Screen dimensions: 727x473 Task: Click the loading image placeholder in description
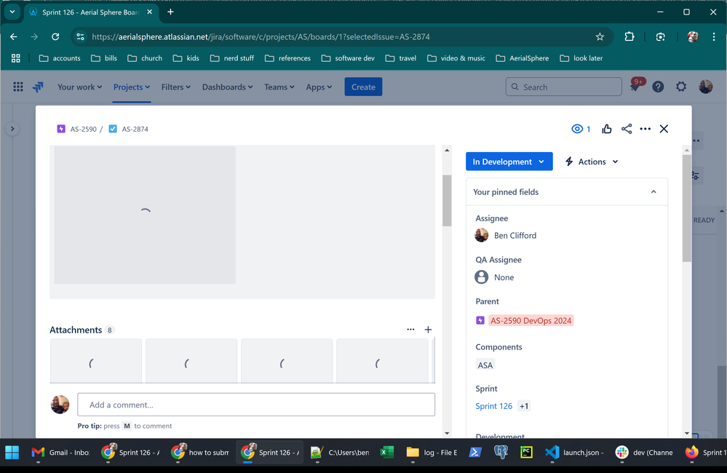pos(145,215)
